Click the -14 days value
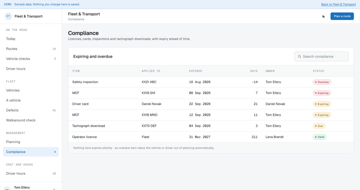The width and height of the screenshot is (360, 190). pyautogui.click(x=255, y=82)
